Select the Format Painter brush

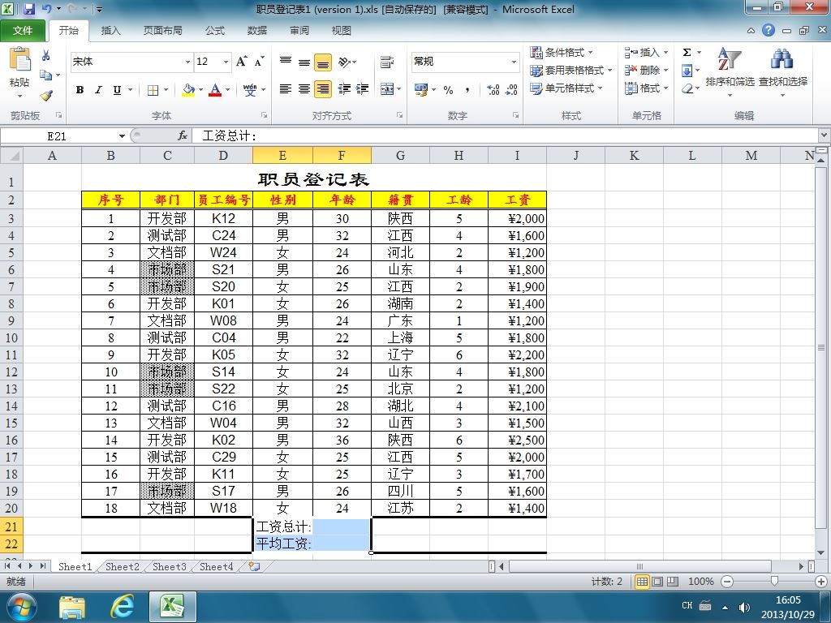pos(46,96)
